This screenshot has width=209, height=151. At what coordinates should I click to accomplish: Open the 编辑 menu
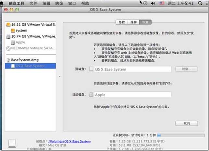click(x=46, y=3)
